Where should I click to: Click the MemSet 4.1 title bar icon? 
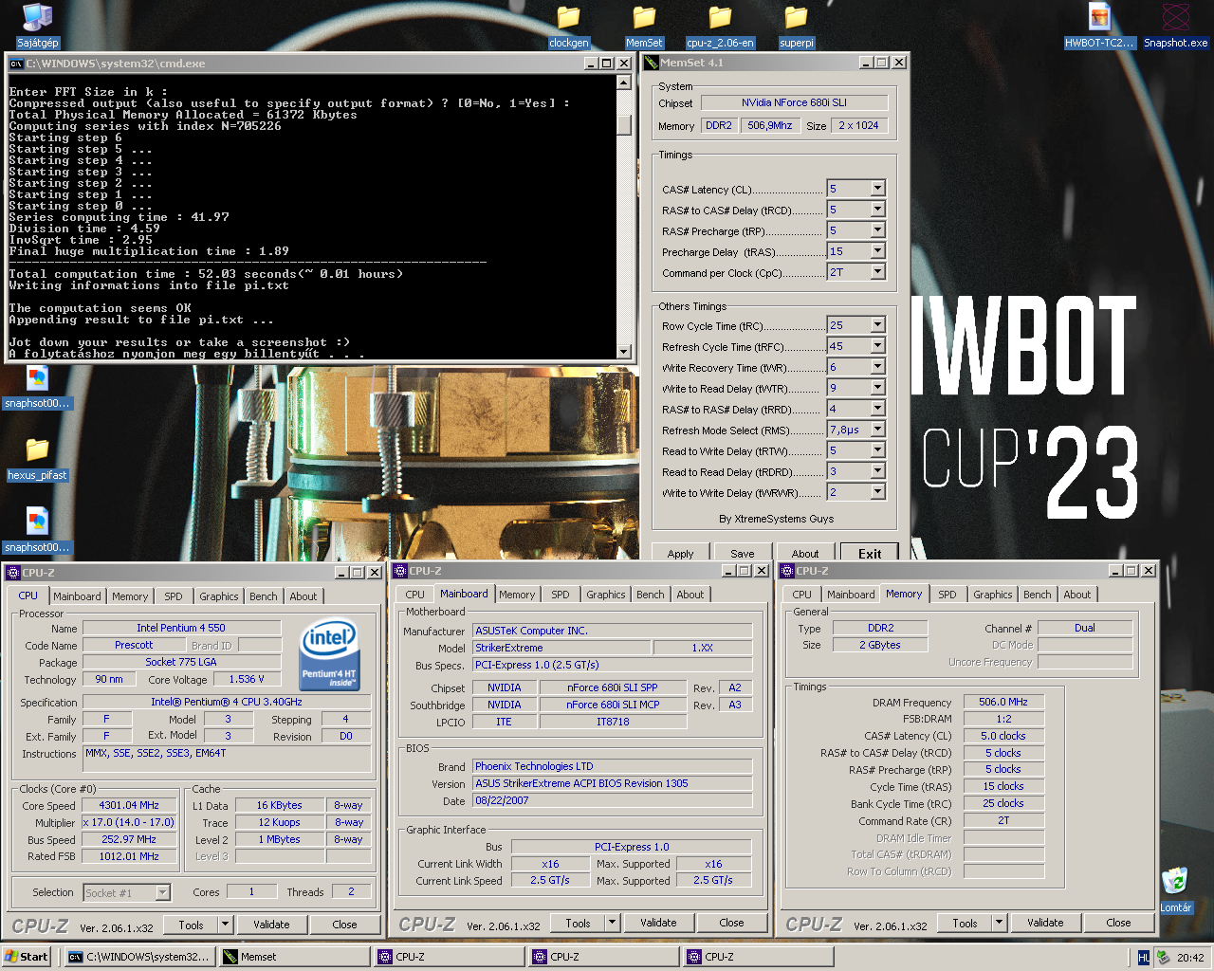652,63
